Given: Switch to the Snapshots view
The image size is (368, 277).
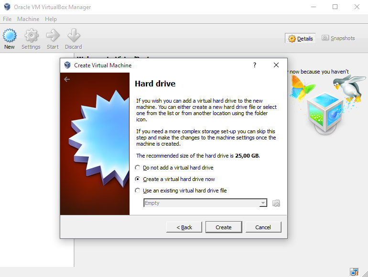Looking at the screenshot, I should click(x=338, y=38).
